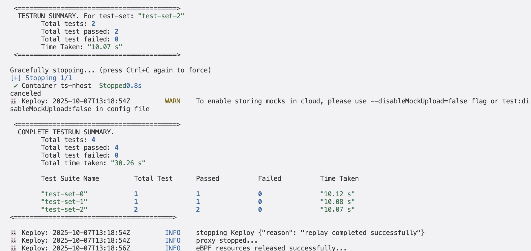The width and height of the screenshot is (531, 251).
Task: Click the "10.12 s" time taken value
Action: [x=337, y=194]
